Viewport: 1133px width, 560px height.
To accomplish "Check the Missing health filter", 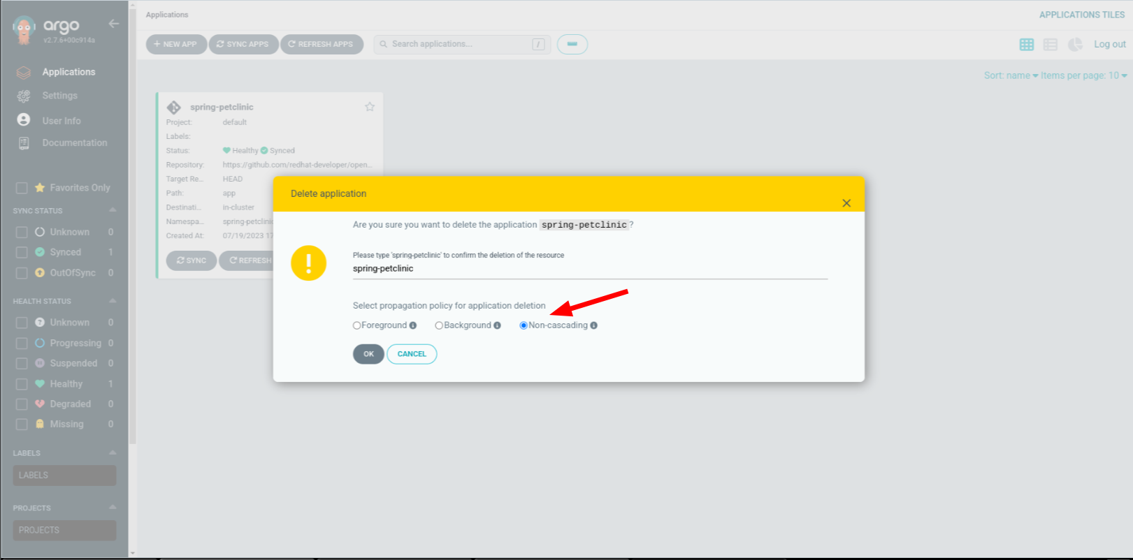I will click(x=22, y=424).
